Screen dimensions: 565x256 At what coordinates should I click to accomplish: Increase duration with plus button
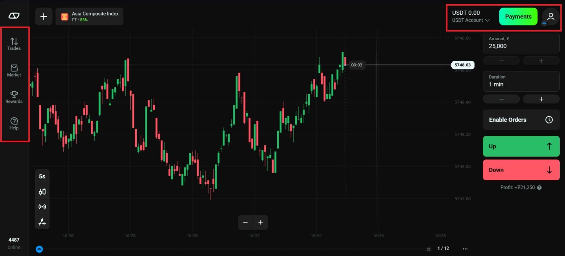541,99
